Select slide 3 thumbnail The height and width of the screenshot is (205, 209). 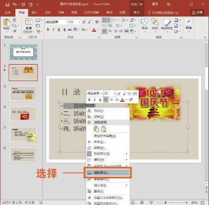pyautogui.click(x=23, y=93)
